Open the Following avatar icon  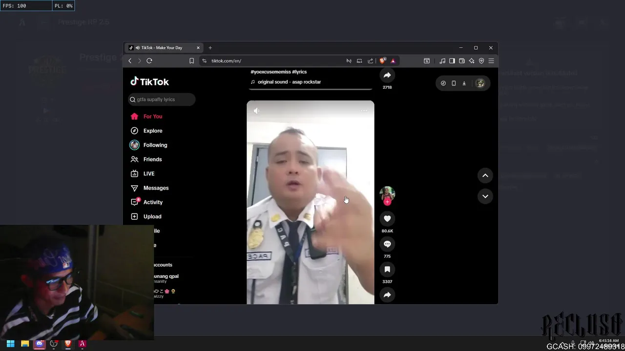134,145
